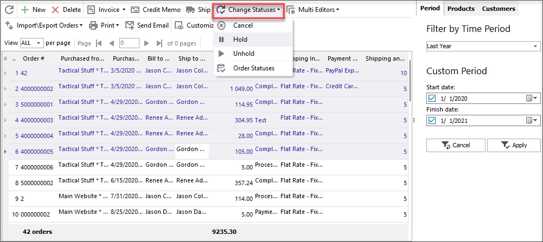Expand the Multi Editors dropdown arrow

337,10
